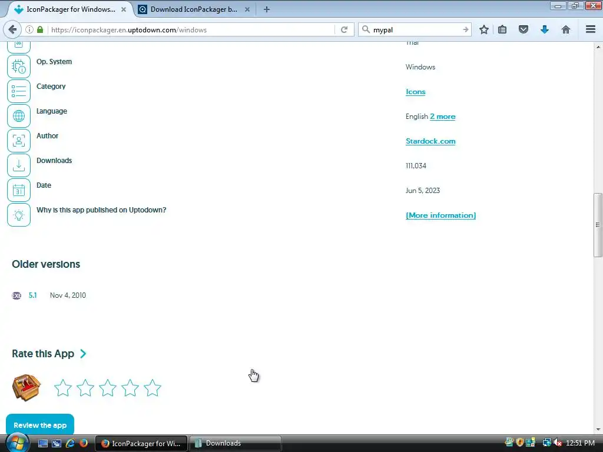Click the muted volume tray icon
The image size is (603, 452).
pyautogui.click(x=557, y=443)
